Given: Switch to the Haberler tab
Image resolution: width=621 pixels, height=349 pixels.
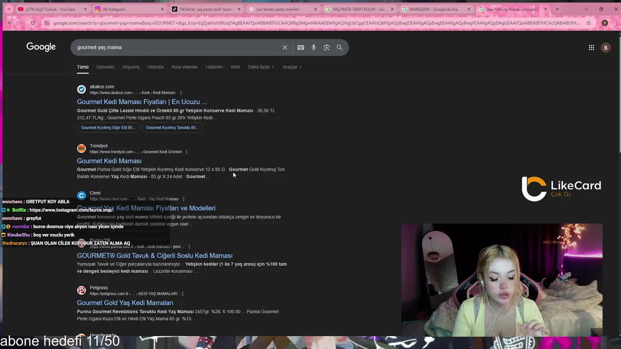Looking at the screenshot, I should click(214, 67).
